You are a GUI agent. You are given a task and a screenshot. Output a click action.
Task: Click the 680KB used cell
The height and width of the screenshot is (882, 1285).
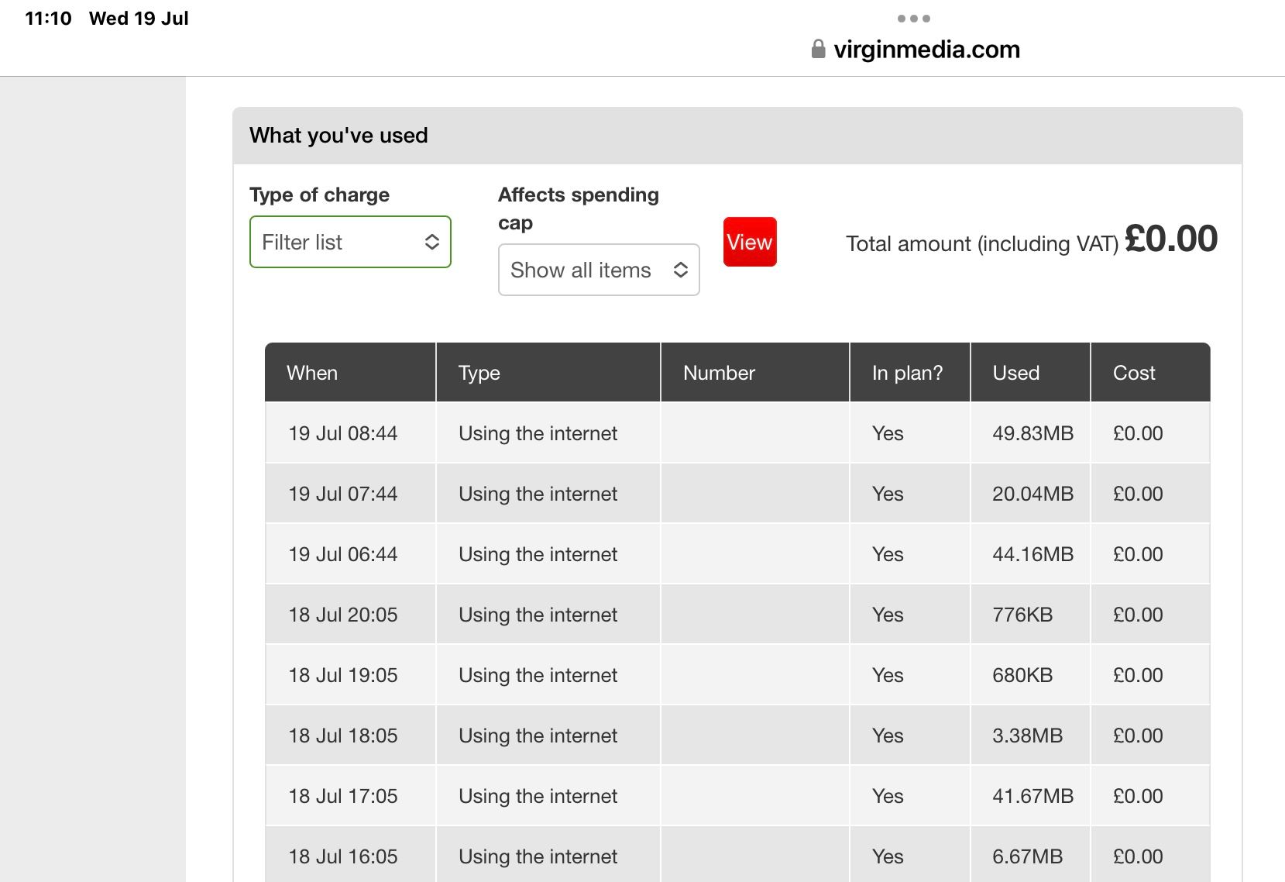point(1022,675)
